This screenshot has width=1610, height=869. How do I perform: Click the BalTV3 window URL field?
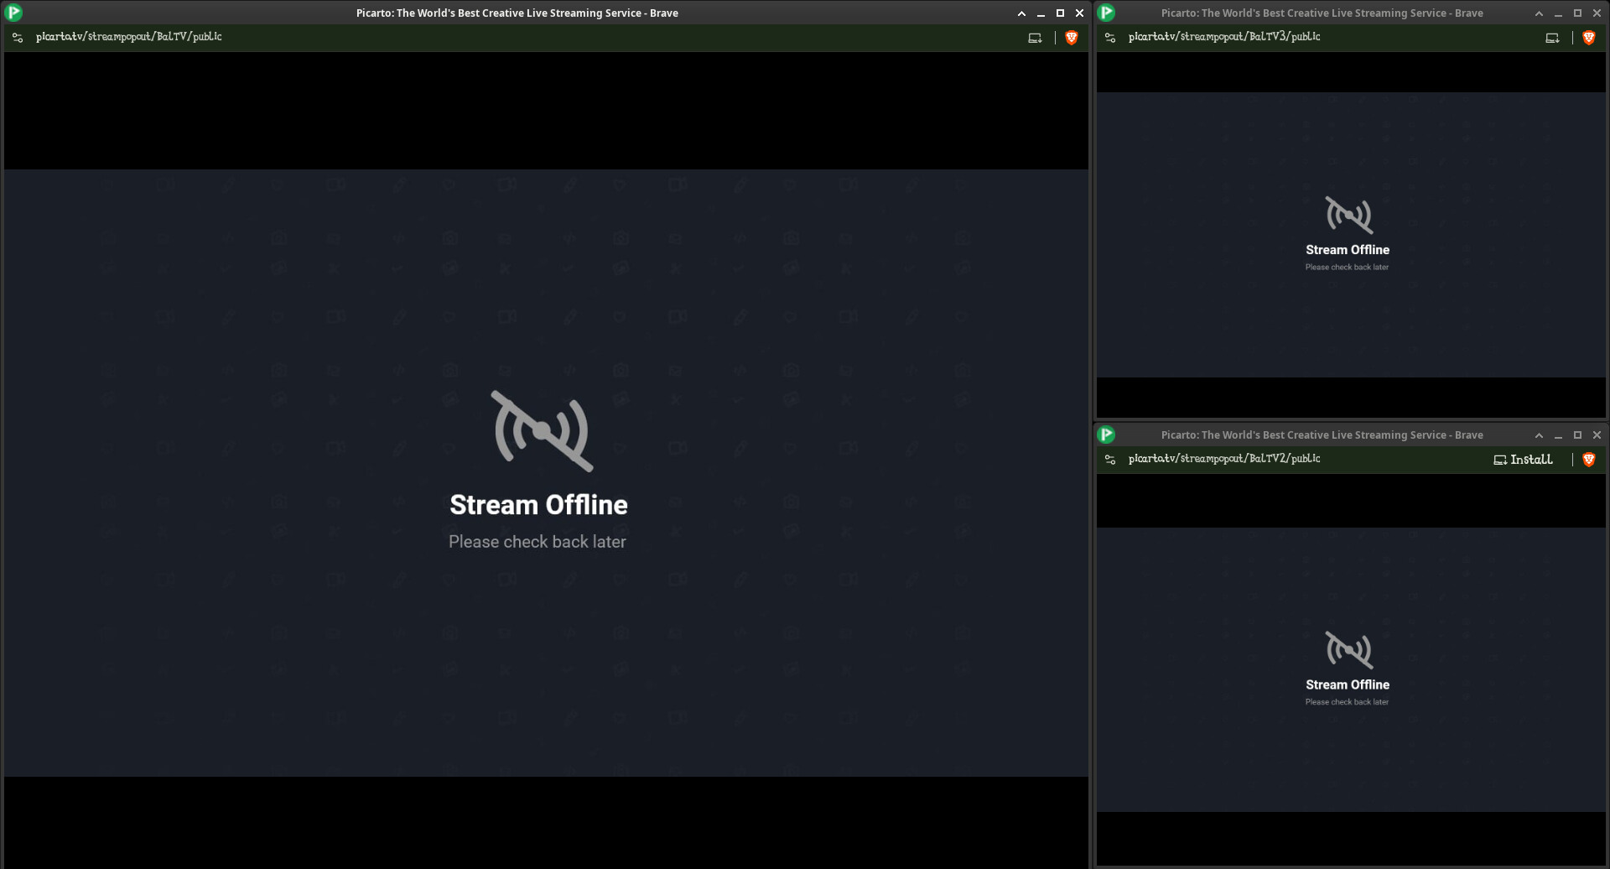(1224, 37)
